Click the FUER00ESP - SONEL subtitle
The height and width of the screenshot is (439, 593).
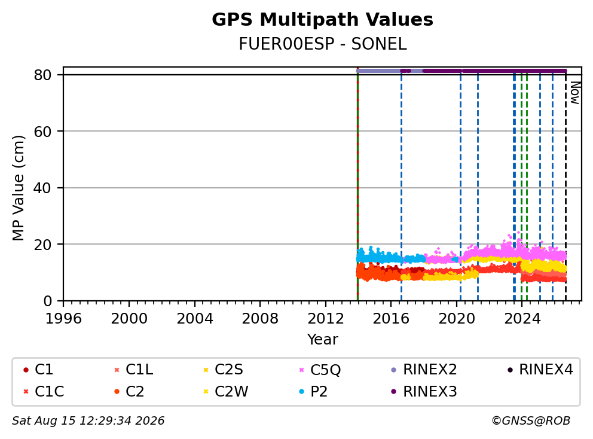pos(323,44)
